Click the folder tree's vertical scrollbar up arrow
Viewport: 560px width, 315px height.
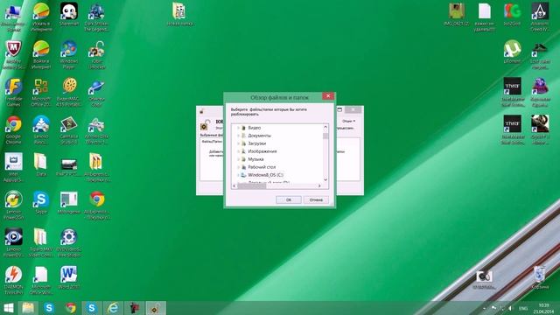tap(325, 127)
